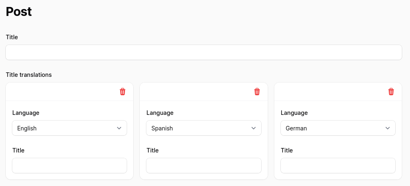Viewport: 410px width, 186px height.
Task: Click the top Title label under Post
Action: [x=12, y=37]
